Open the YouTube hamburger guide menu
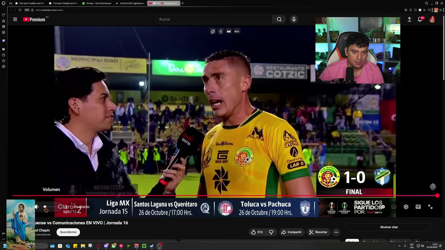445x250 pixels. (x=15, y=19)
